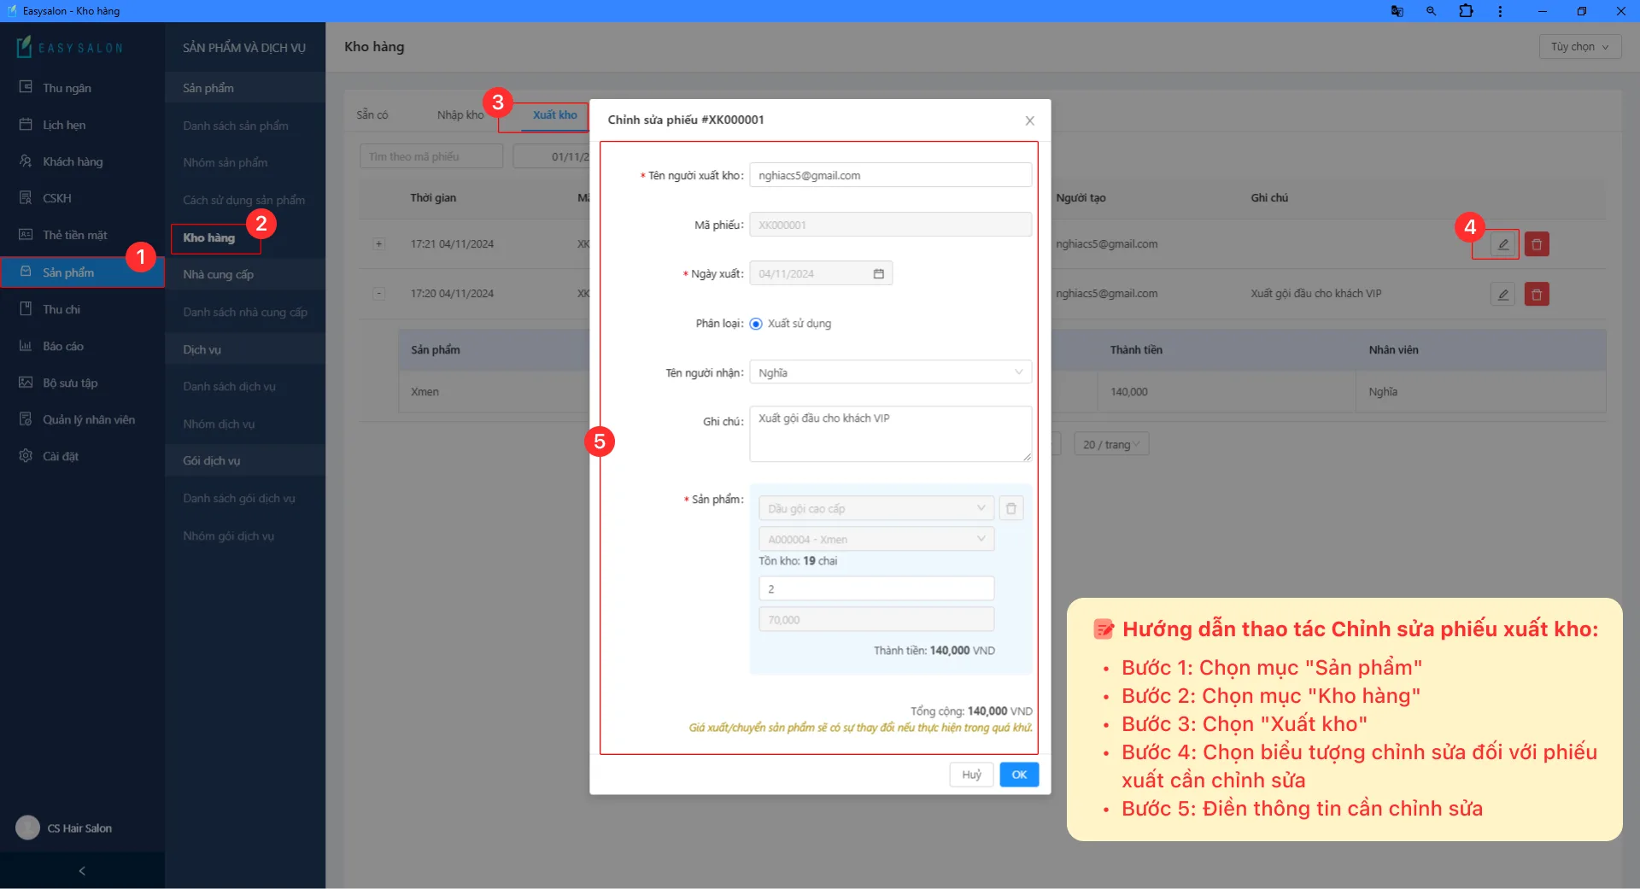
Task: Select Xuất sử dụng radio option
Action: [756, 324]
